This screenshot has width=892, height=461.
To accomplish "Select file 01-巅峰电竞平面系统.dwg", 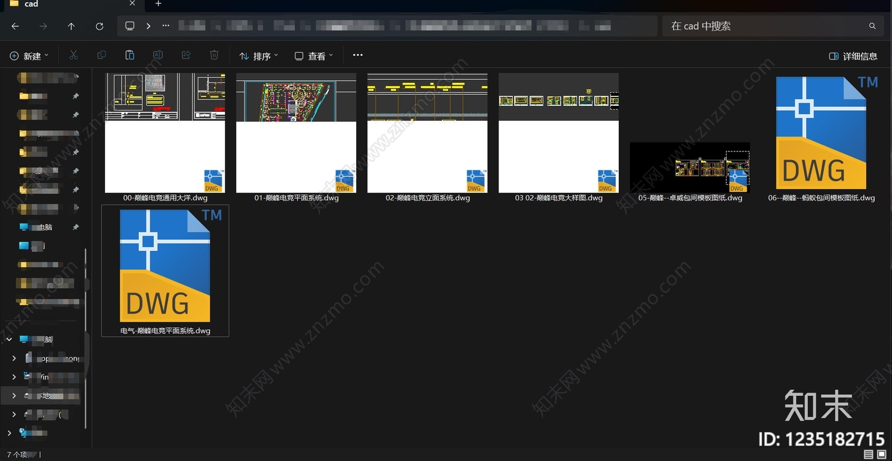I will 296,138.
